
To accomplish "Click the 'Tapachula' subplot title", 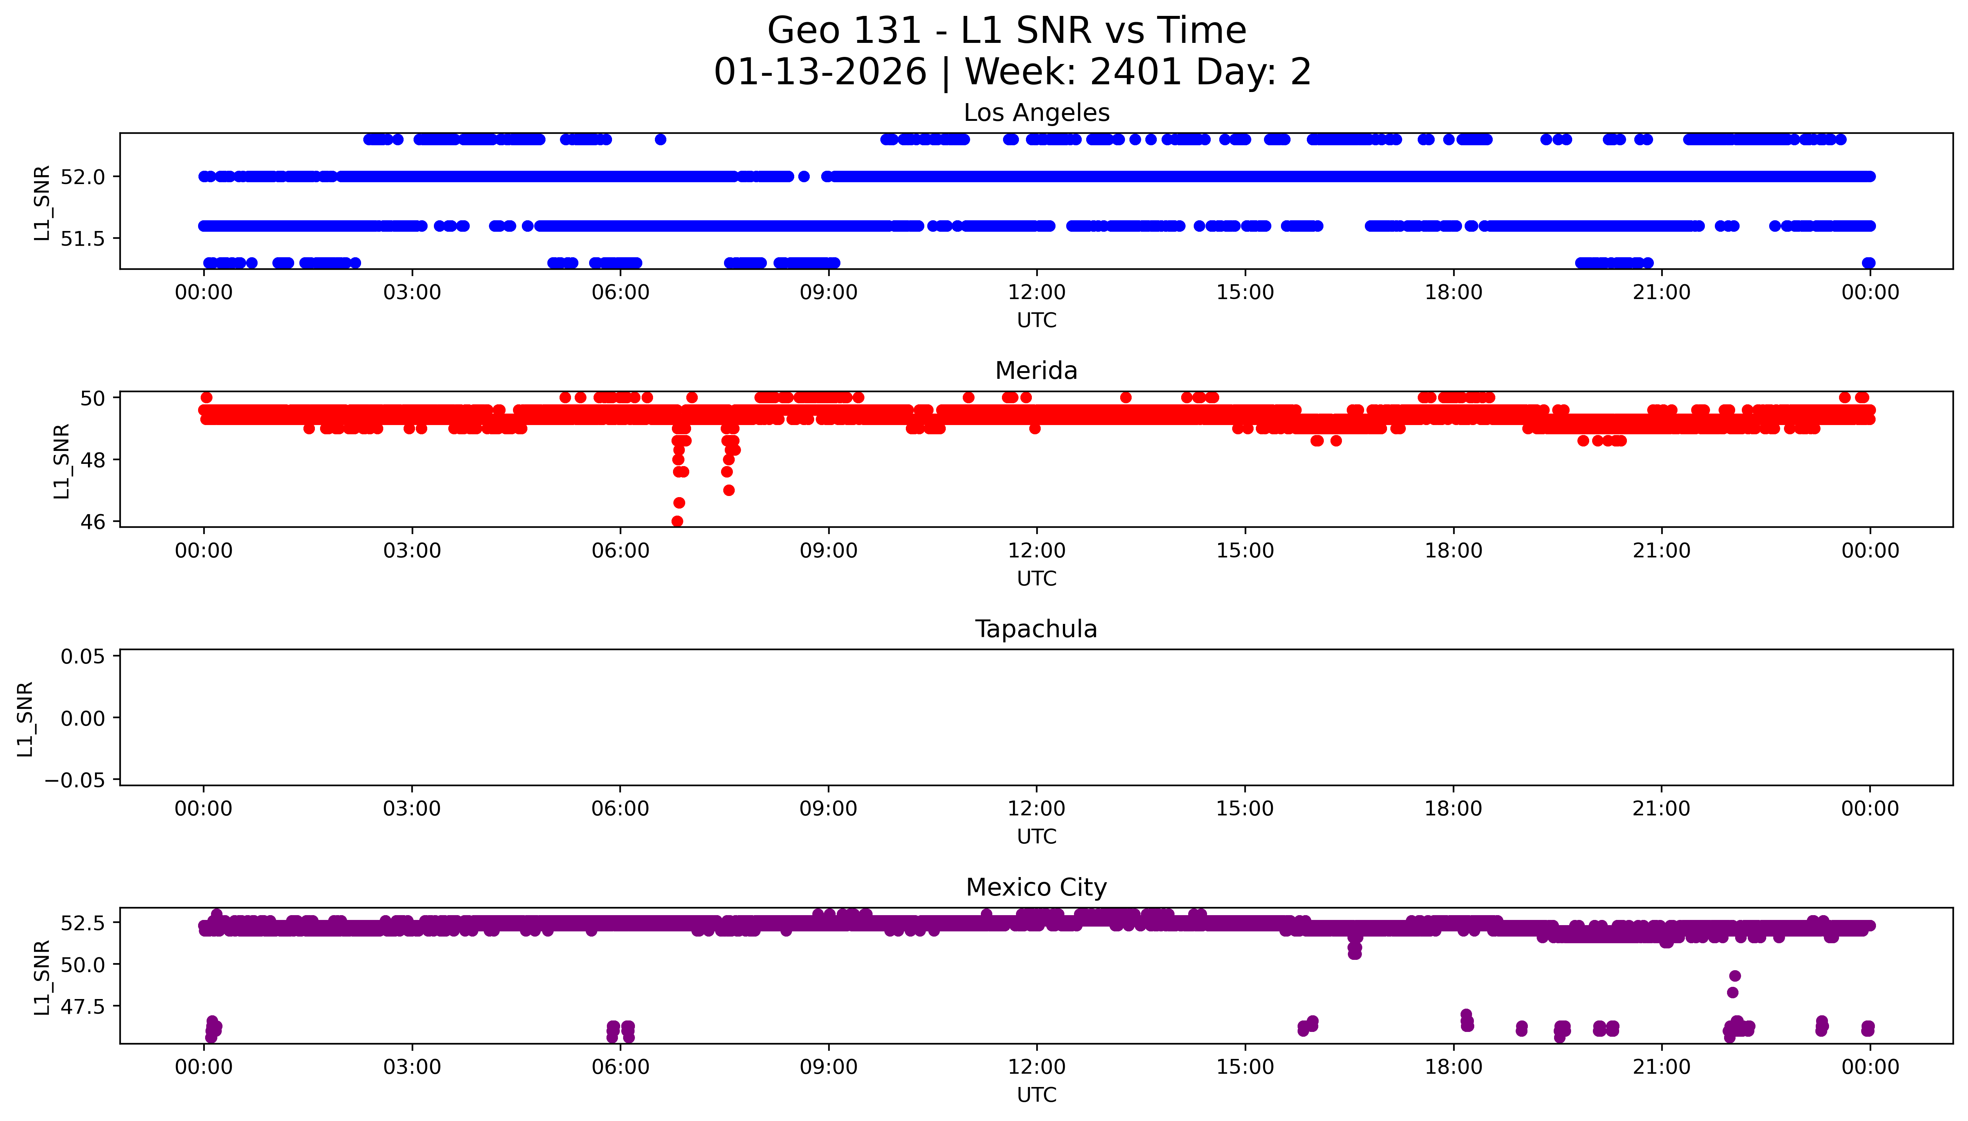I will pos(1036,629).
